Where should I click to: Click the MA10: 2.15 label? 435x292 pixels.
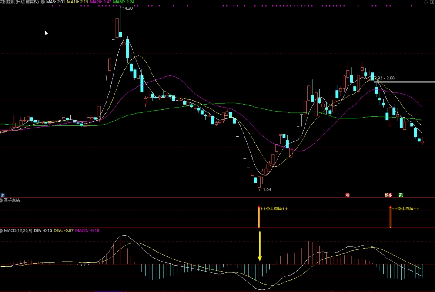(77, 2)
